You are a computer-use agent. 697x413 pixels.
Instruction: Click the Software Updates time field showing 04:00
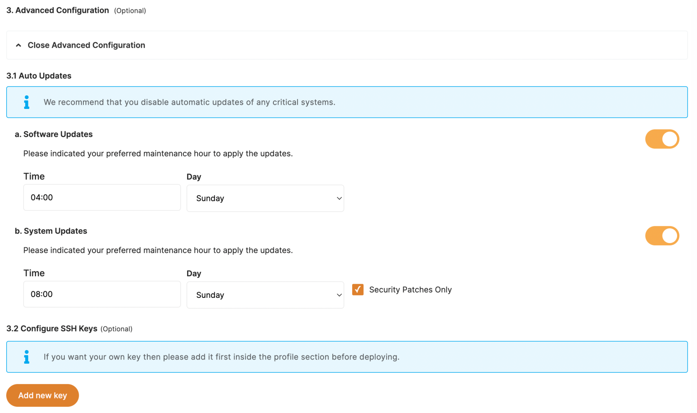[102, 197]
